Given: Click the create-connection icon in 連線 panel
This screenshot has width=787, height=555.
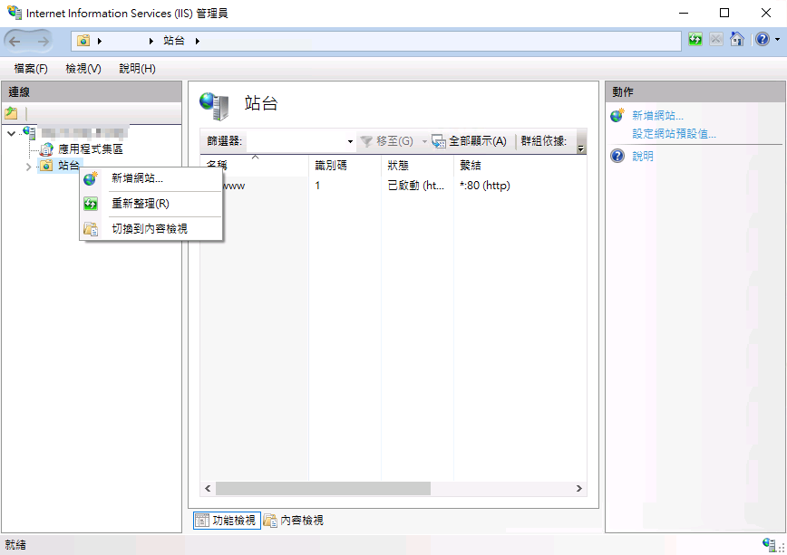Looking at the screenshot, I should pos(11,113).
